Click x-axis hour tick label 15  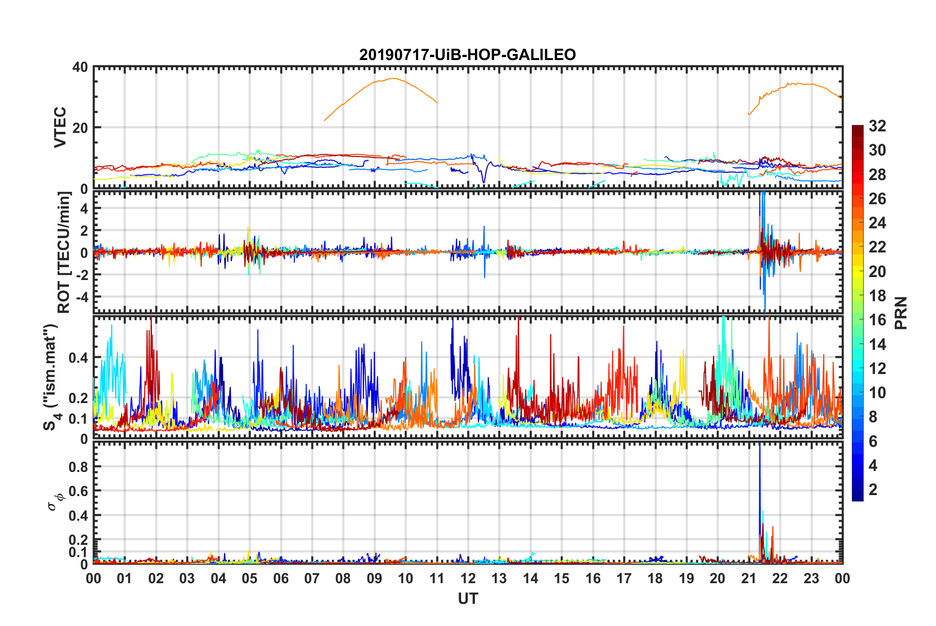562,578
